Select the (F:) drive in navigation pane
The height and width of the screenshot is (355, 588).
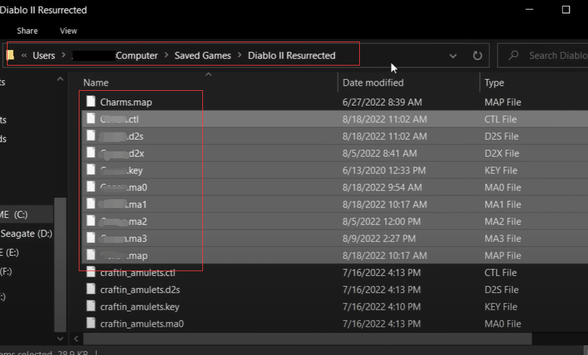[x=6, y=271]
